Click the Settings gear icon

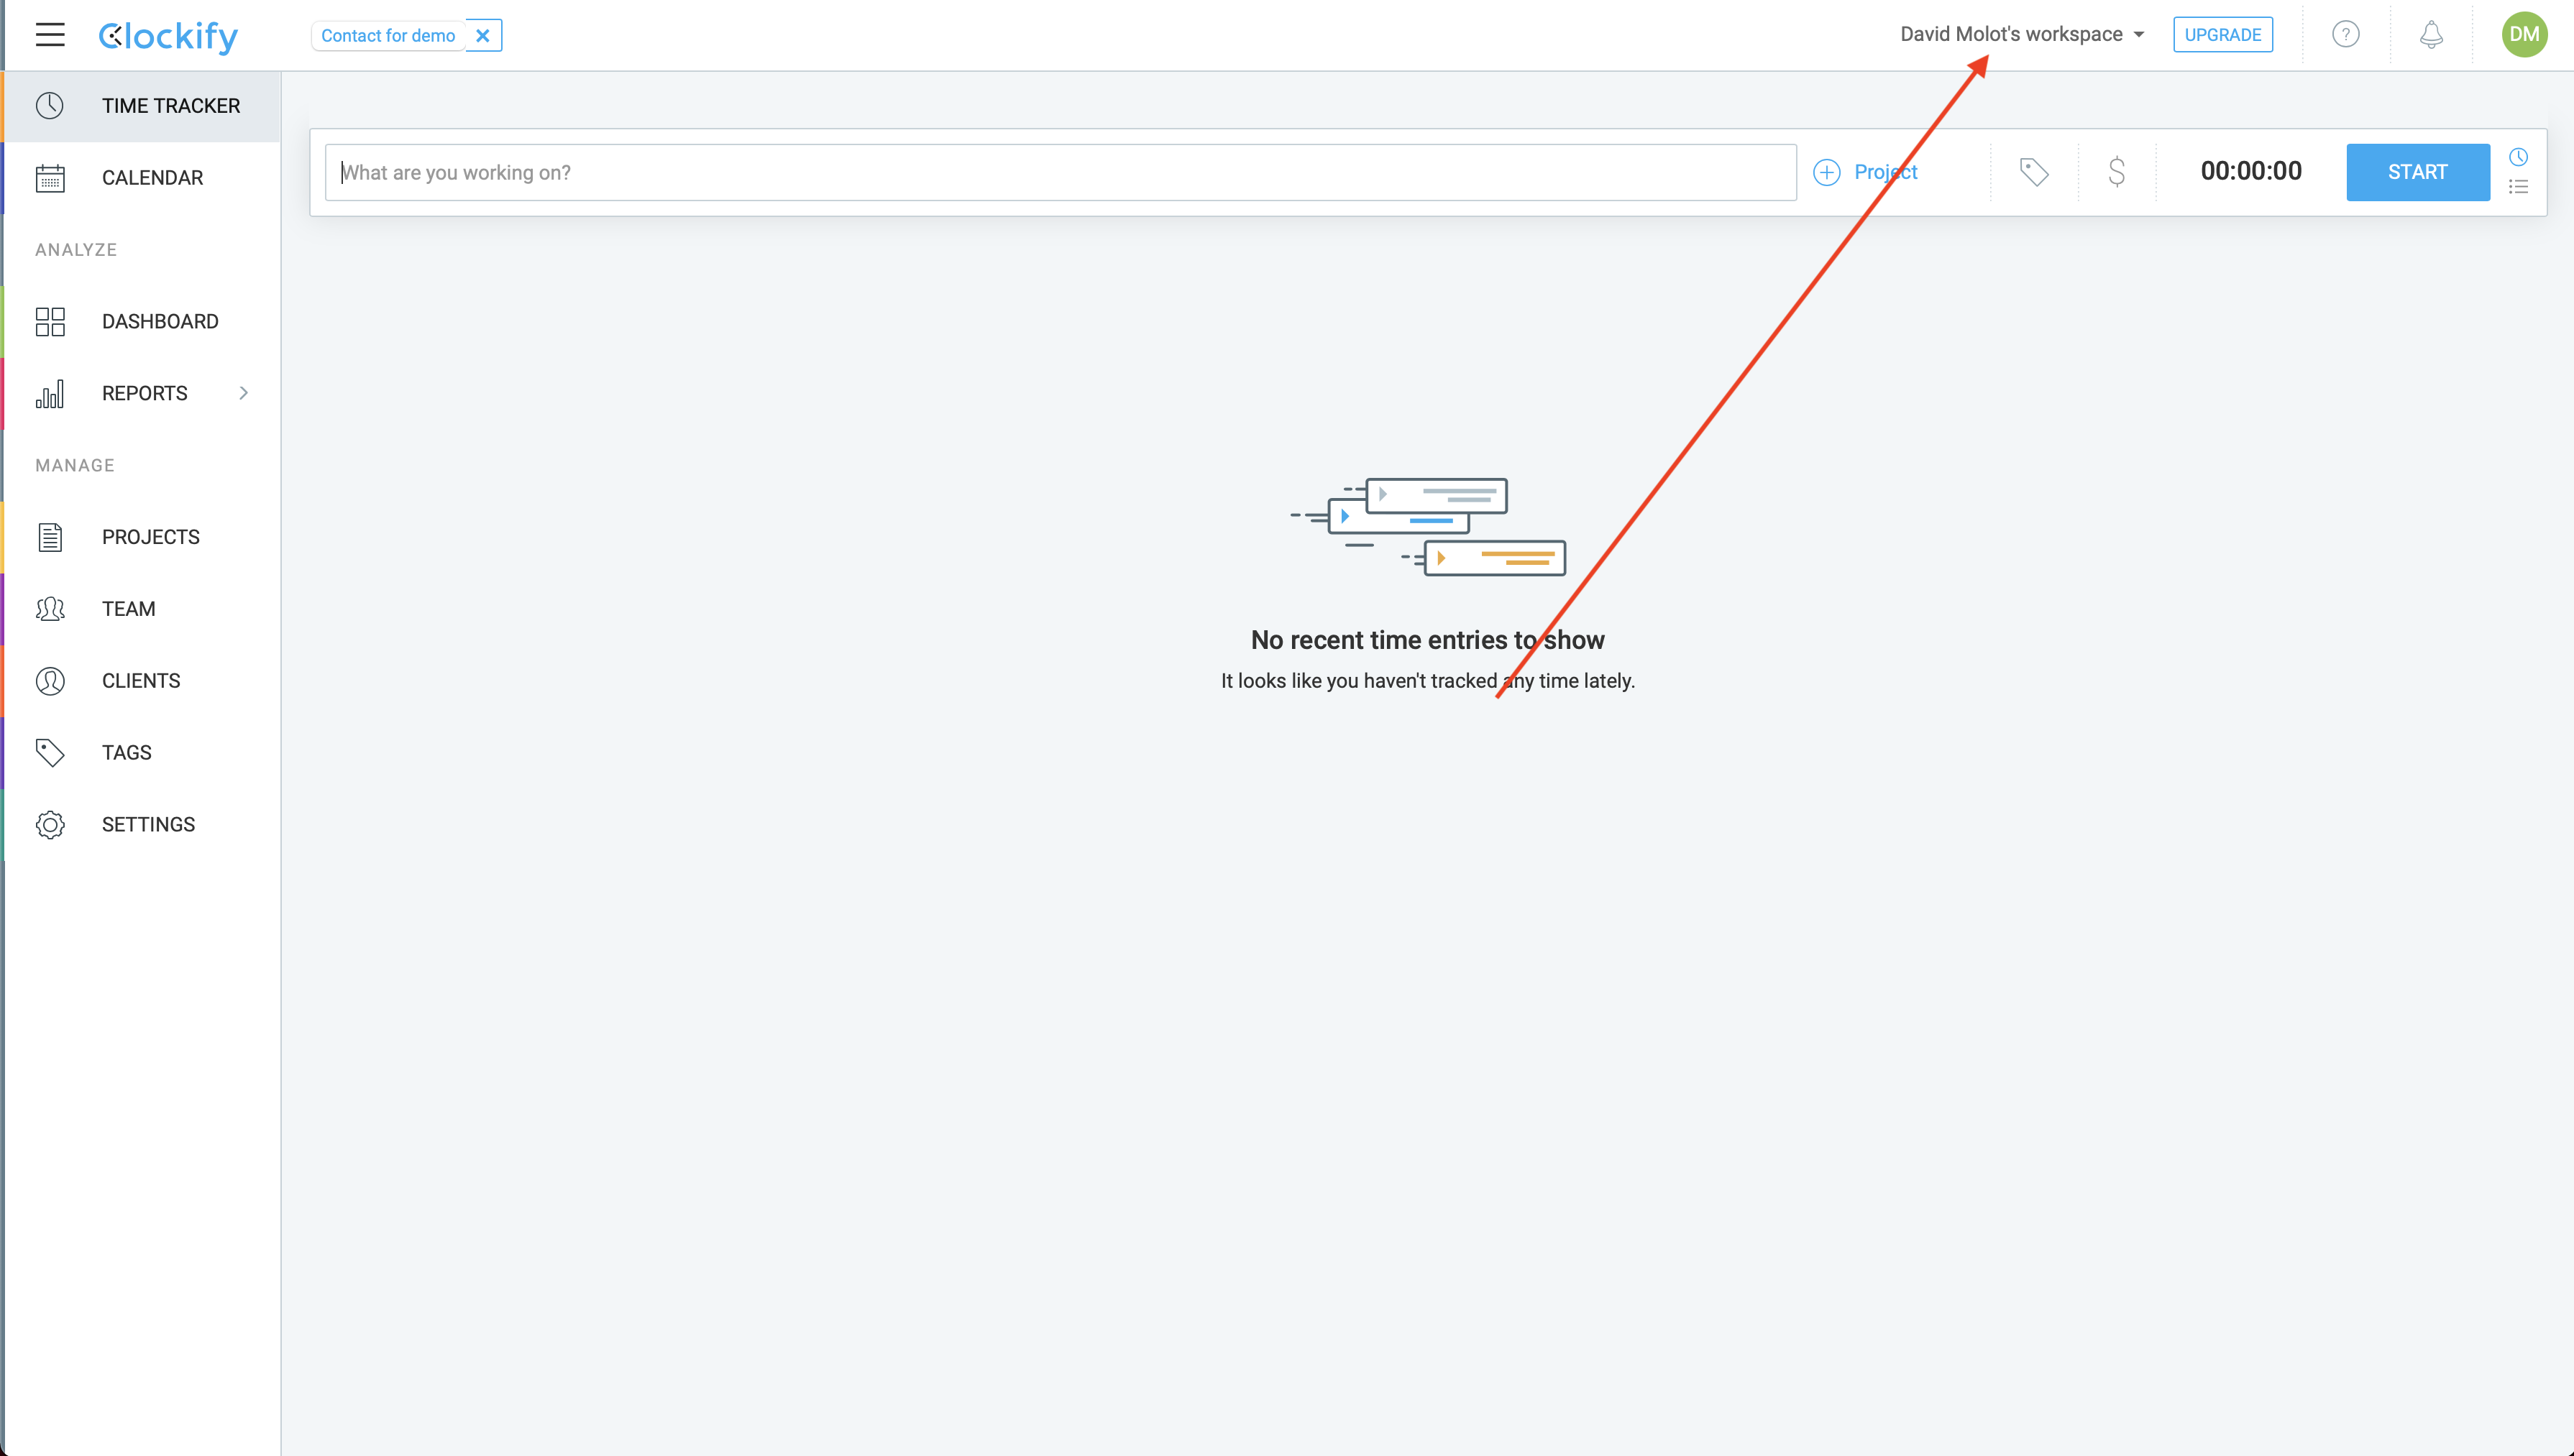tap(50, 826)
